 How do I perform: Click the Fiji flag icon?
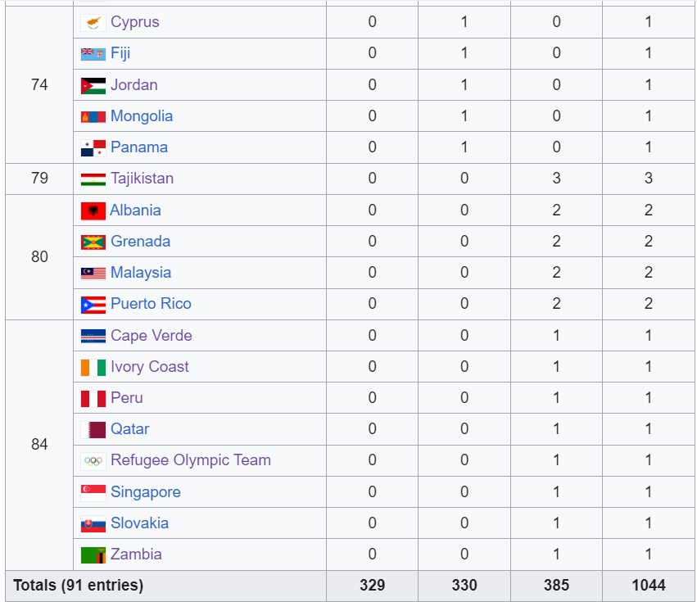[x=93, y=54]
